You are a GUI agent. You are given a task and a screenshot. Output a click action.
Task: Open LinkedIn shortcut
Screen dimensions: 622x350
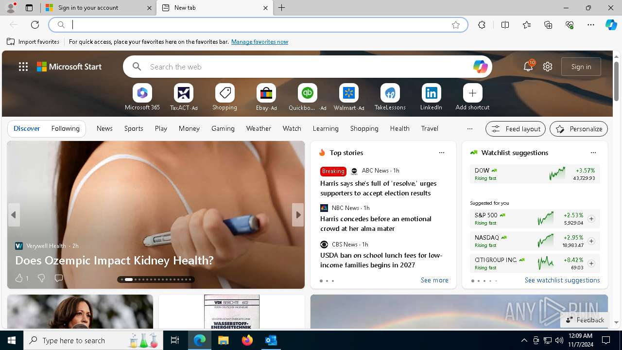pos(431,97)
